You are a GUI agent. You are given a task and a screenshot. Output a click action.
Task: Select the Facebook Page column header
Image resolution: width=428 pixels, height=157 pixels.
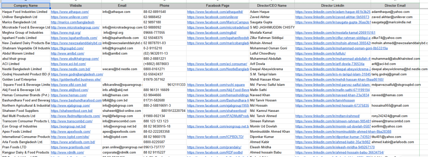pyautogui.click(x=218, y=5)
